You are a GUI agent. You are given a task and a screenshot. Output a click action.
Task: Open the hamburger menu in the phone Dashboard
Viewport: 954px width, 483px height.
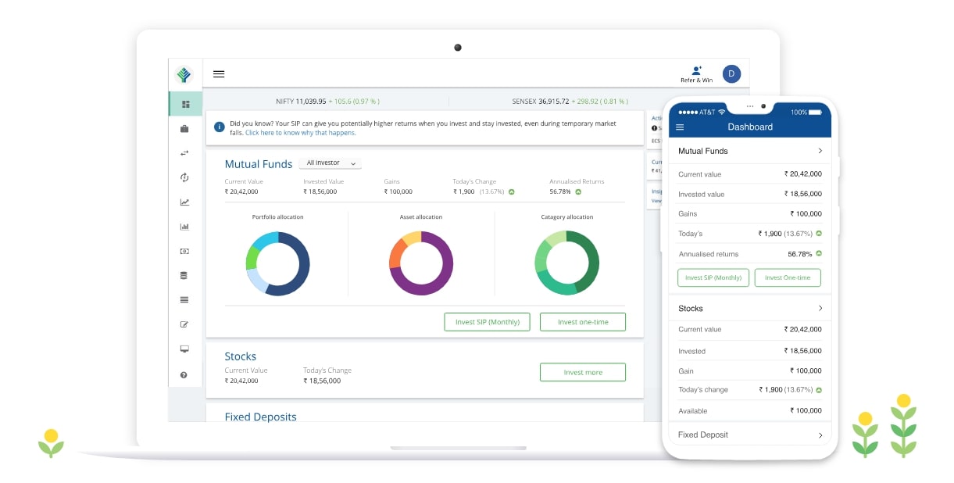pos(680,127)
